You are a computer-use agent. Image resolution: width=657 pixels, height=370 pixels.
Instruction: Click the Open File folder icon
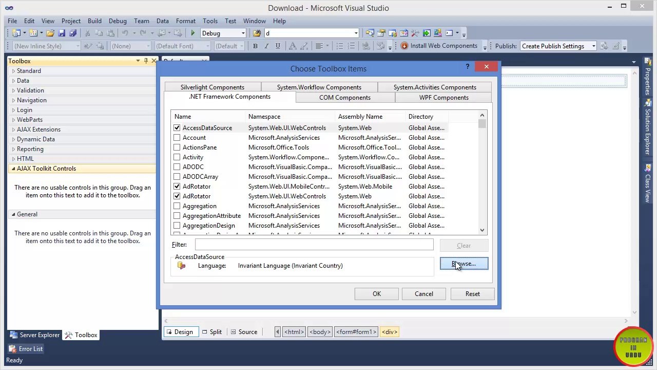pos(50,33)
